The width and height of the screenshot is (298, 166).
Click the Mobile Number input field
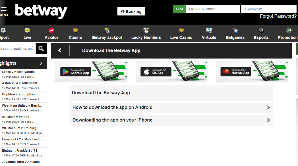point(213,9)
